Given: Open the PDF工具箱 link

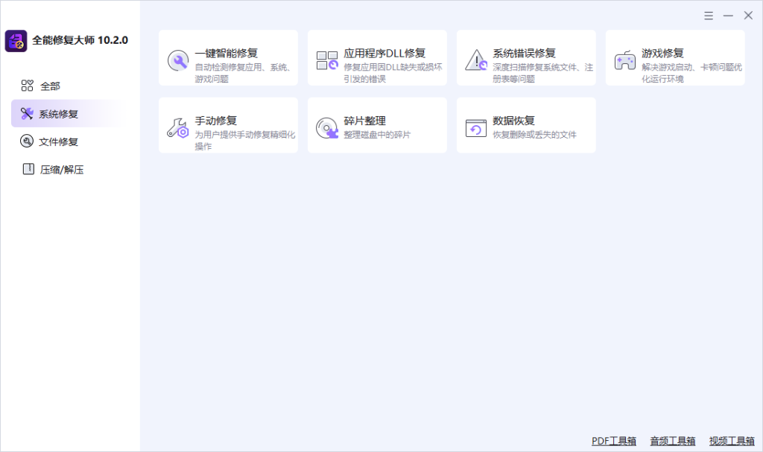Looking at the screenshot, I should [x=614, y=440].
